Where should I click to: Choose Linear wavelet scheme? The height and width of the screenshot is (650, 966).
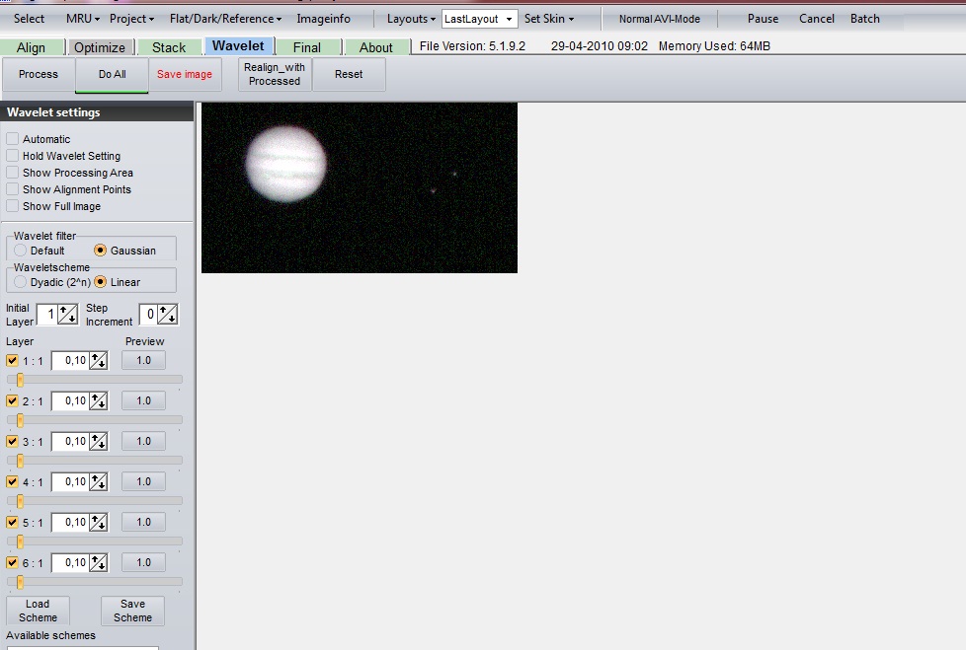(101, 282)
